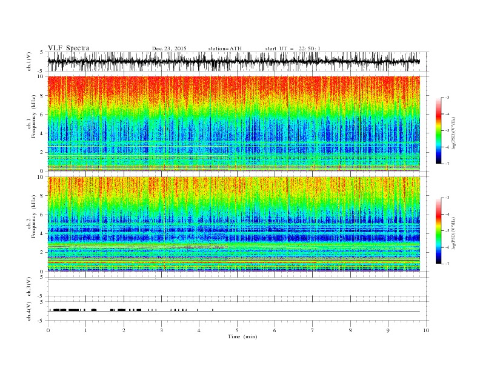Click the "-3" value atop ch.1 colorbar
The height and width of the screenshot is (371, 480).
[x=447, y=98]
